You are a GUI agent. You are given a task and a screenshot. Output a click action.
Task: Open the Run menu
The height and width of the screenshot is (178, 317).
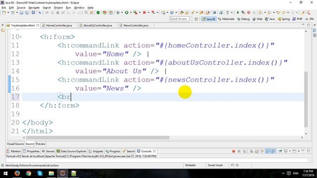[68, 8]
